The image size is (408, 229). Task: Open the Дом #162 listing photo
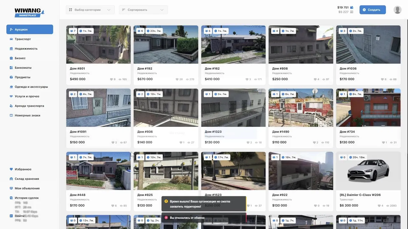[233, 45]
